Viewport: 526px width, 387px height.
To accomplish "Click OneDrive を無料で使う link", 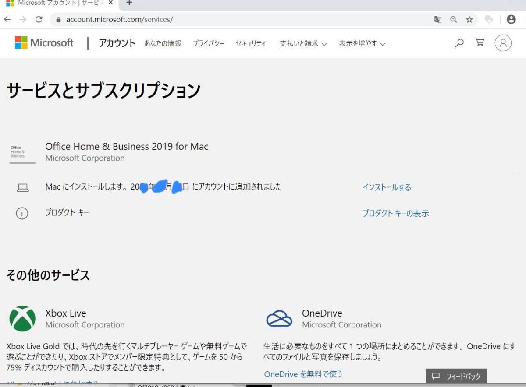I will (x=303, y=374).
